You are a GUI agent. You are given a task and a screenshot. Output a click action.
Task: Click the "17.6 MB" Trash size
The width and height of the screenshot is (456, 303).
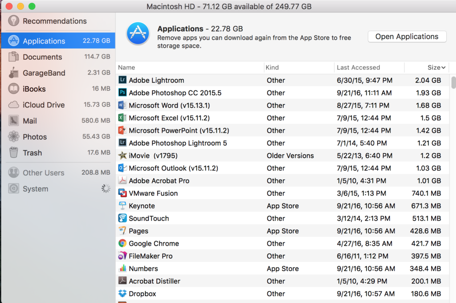pyautogui.click(x=98, y=152)
